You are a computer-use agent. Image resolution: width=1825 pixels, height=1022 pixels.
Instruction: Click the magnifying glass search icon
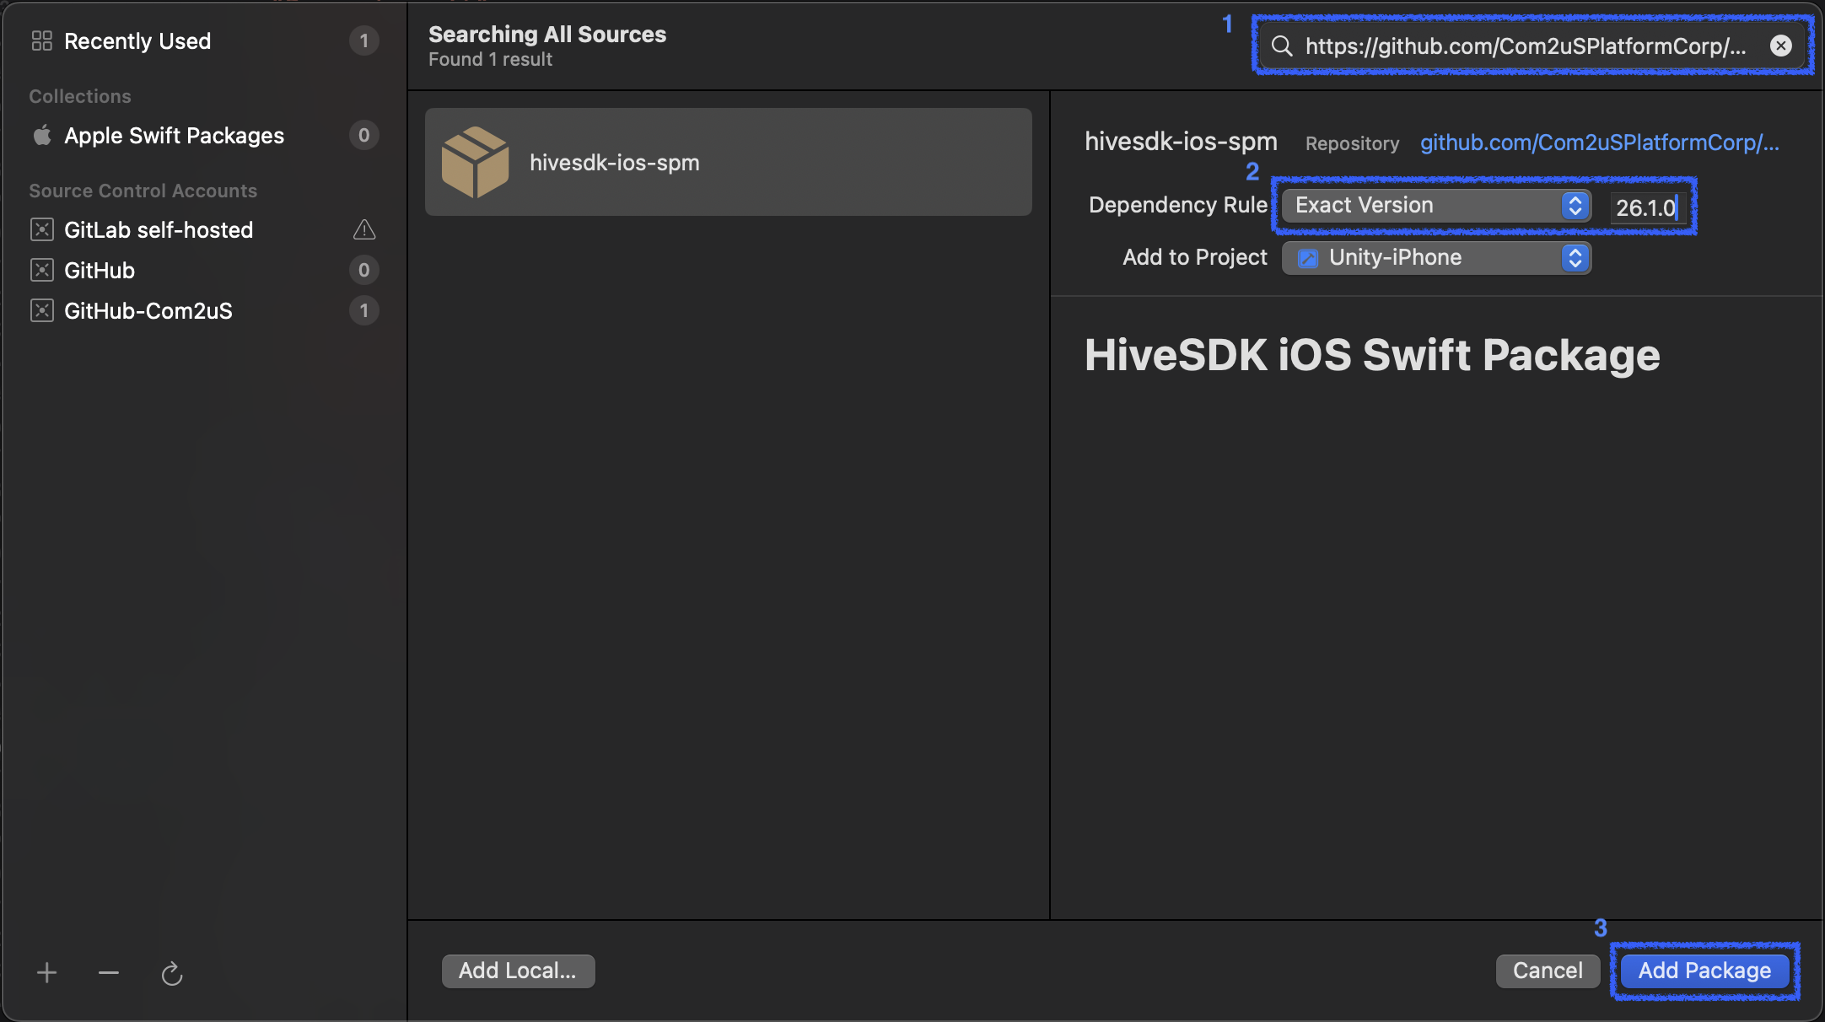click(x=1282, y=46)
